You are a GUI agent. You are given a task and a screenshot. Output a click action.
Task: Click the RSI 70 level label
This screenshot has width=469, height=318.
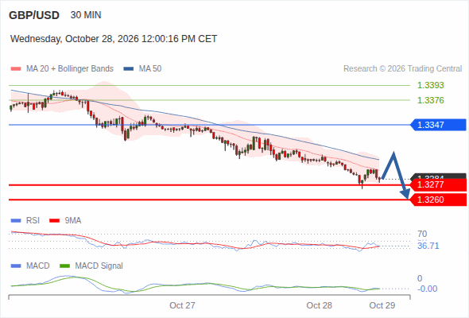[422, 234]
